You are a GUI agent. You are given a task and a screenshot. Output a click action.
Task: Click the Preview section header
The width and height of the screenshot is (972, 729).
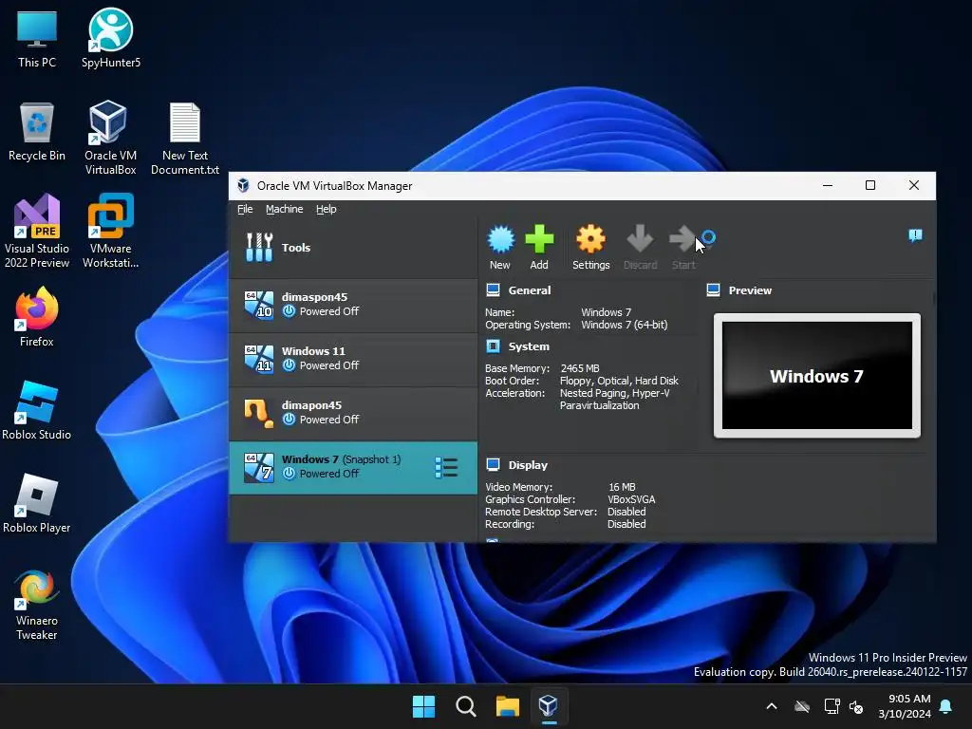tap(750, 290)
